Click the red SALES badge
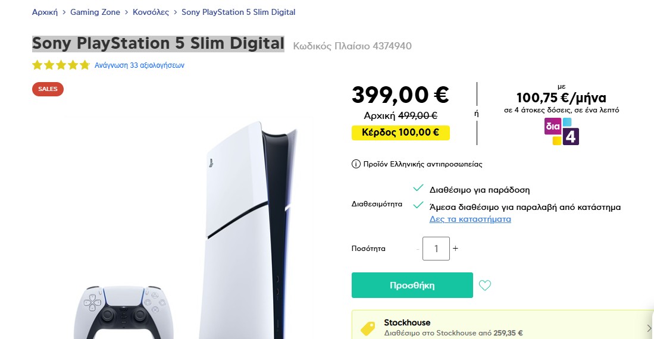654x339 pixels. 48,89
